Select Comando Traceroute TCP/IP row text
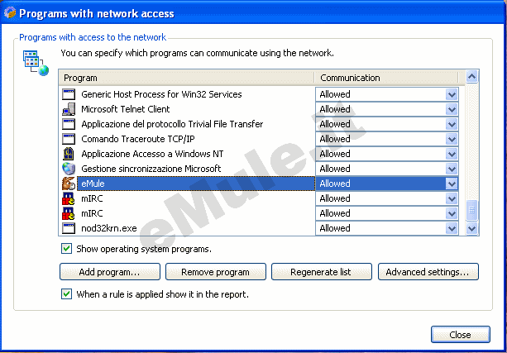The height and width of the screenshot is (353, 507). pyautogui.click(x=138, y=139)
